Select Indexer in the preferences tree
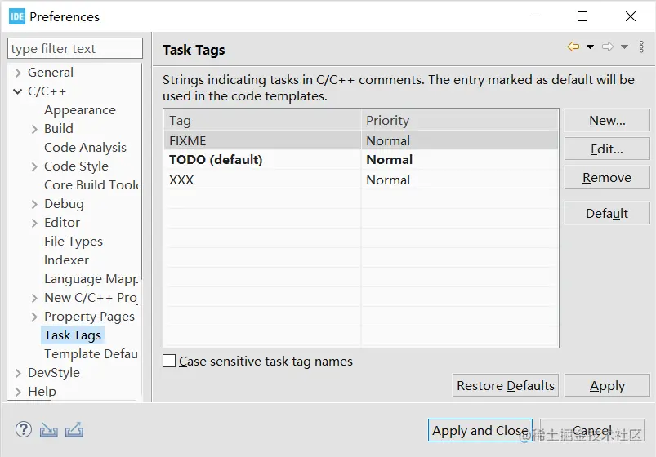 click(x=66, y=260)
